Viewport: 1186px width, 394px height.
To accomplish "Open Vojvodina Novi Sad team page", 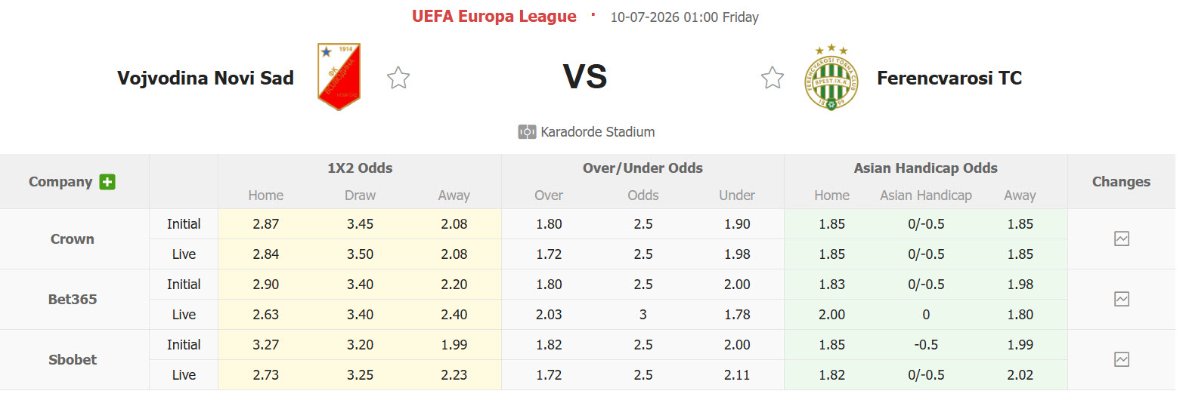I will [206, 78].
